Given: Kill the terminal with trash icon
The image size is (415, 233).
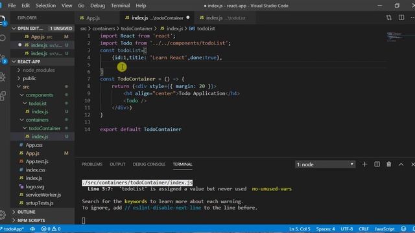Looking at the screenshot, I should (x=389, y=164).
